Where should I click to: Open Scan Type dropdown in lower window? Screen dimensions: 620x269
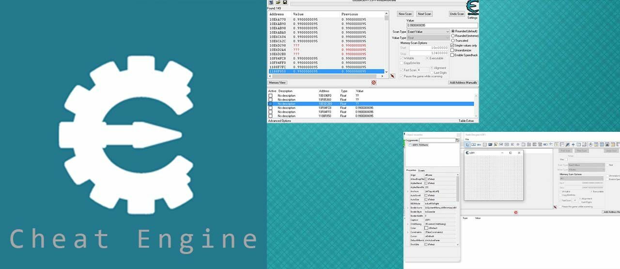(x=587, y=165)
